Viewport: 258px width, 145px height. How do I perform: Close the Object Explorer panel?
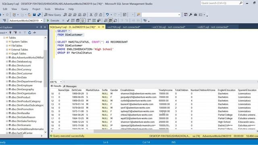45,27
